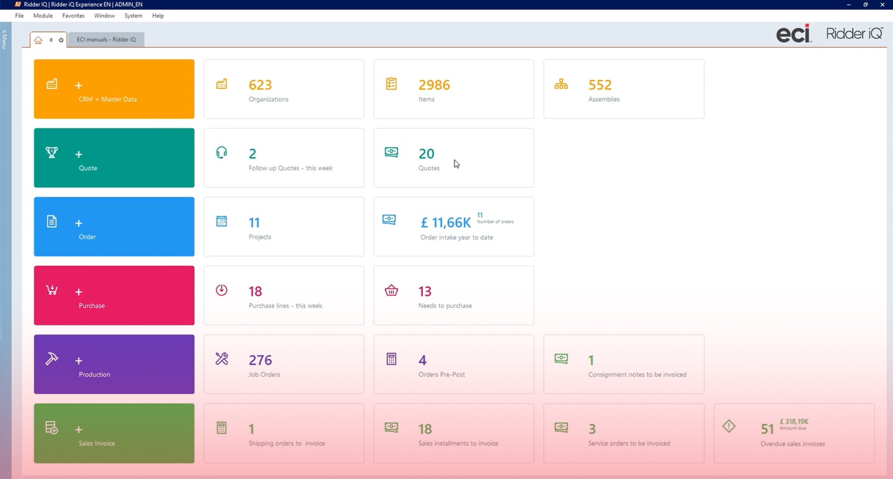893x479 pixels.
Task: Open the Favorites menu
Action: [73, 15]
